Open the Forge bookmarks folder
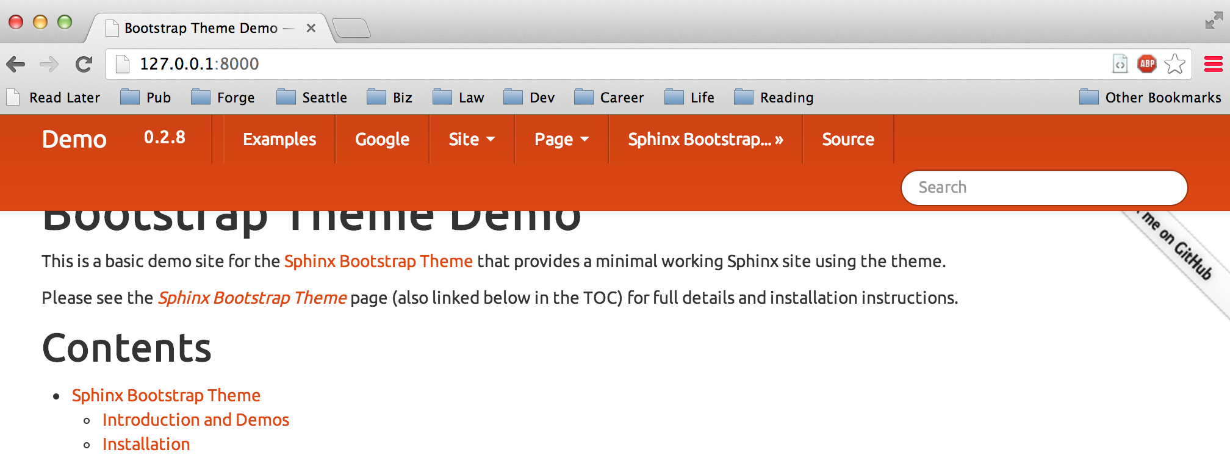 click(223, 98)
